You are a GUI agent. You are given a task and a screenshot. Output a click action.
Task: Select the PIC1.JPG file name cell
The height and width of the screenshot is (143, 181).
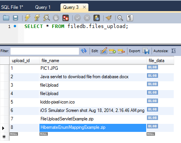click(x=93, y=68)
